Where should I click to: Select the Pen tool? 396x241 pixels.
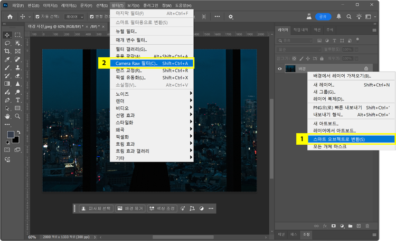point(7,100)
